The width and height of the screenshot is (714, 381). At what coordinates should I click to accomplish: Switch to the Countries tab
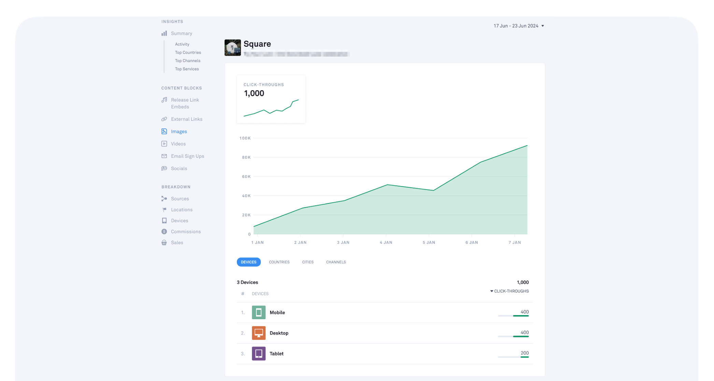point(279,262)
